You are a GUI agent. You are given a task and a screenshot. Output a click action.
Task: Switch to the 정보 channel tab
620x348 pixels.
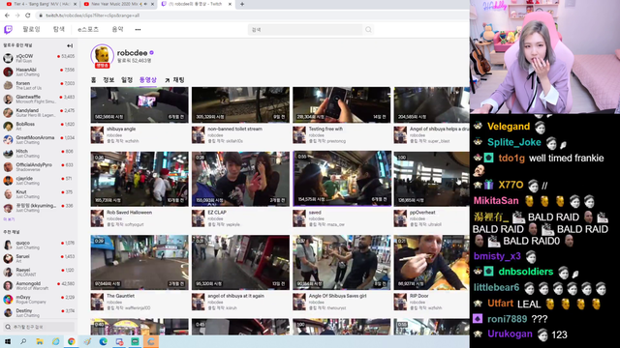[108, 80]
